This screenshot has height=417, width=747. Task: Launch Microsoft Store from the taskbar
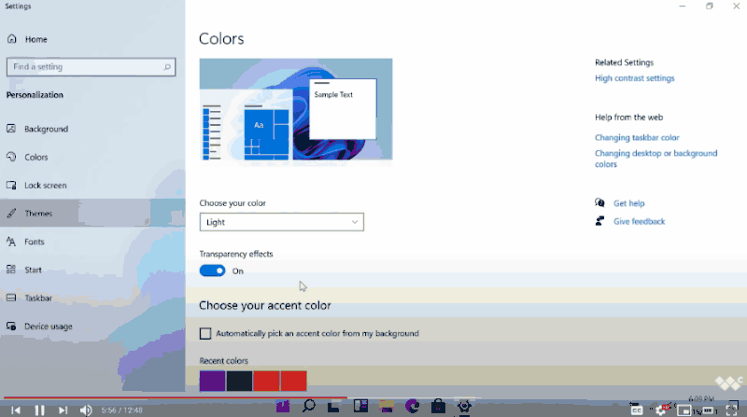point(438,406)
